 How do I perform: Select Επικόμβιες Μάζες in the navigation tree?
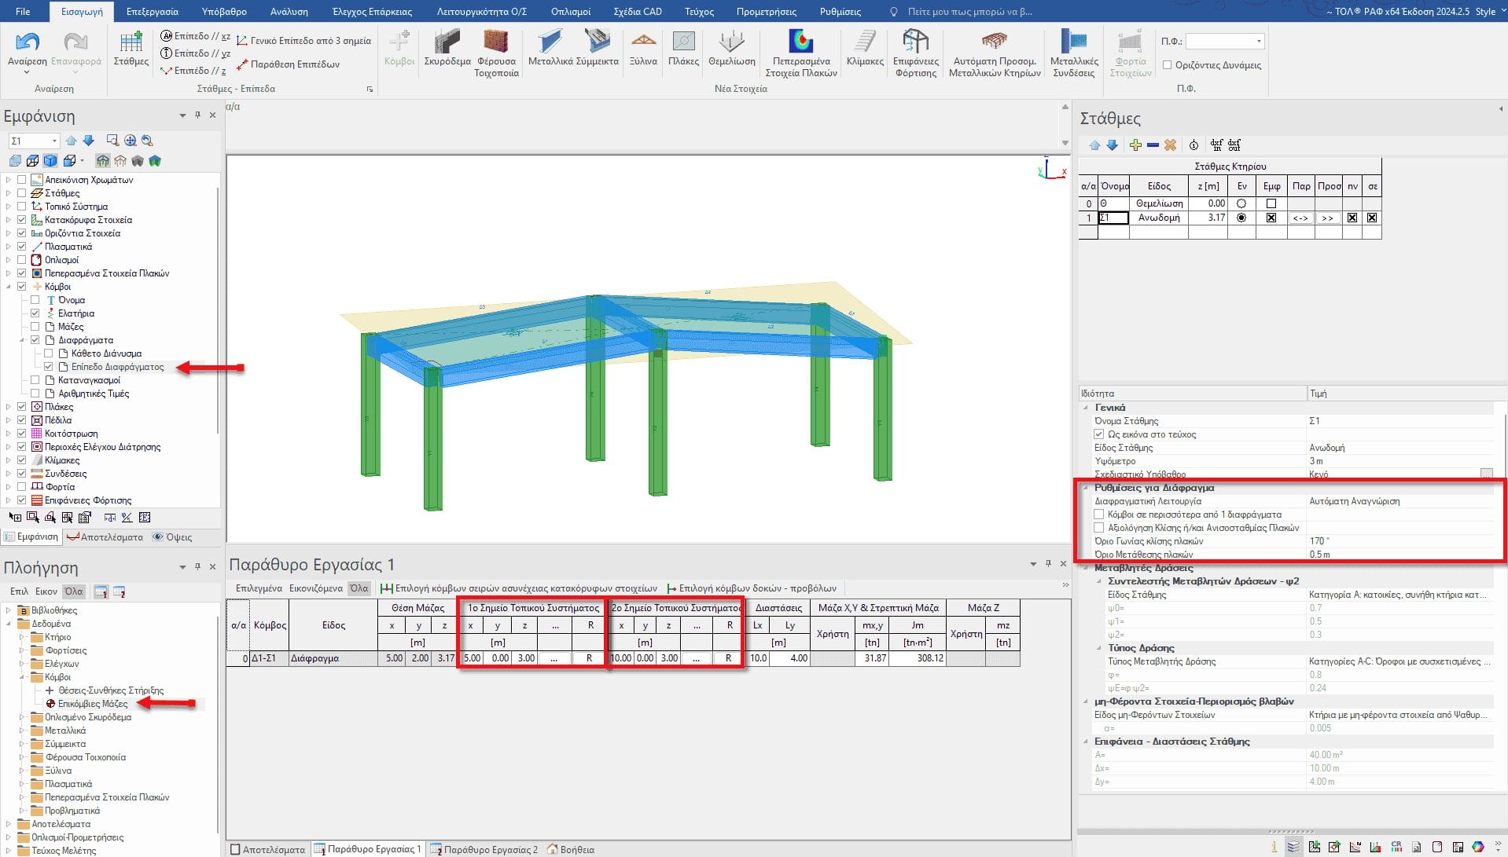[x=92, y=704]
